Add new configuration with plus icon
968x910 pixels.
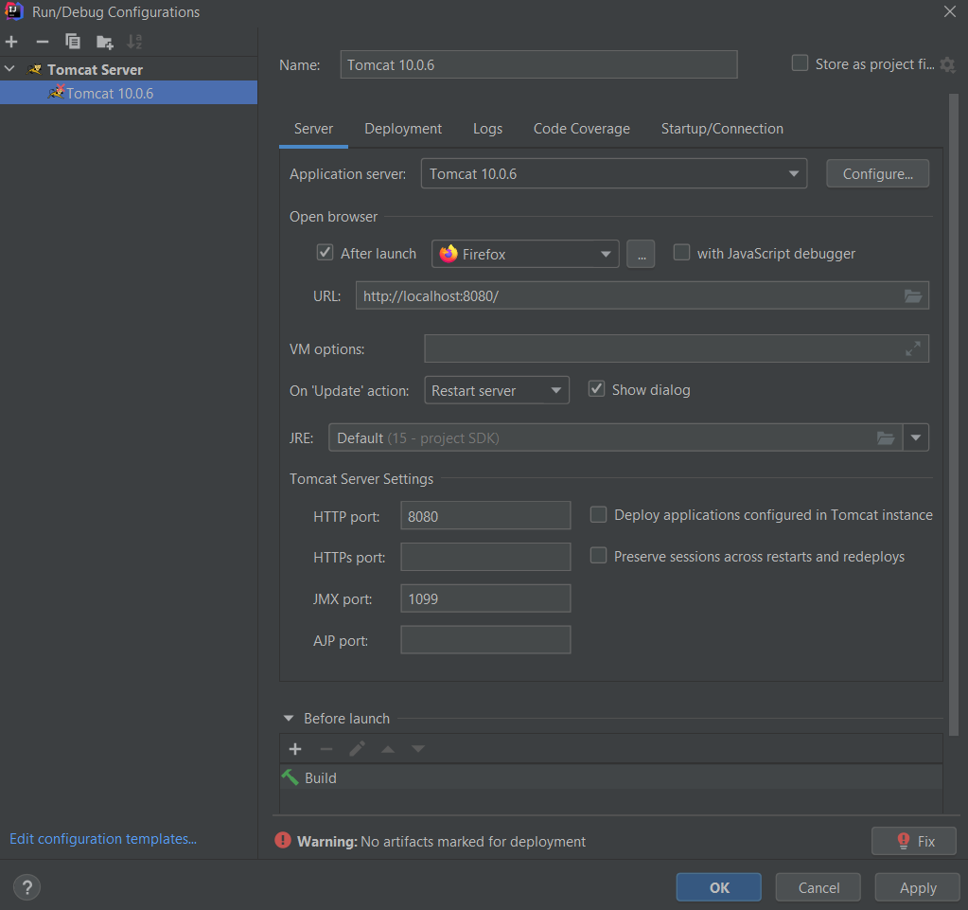[x=11, y=42]
